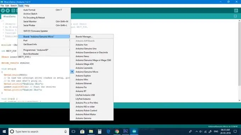Viewport: 241px width, 135px height.
Task: Open Microsoft Edge from the taskbar
Action: coord(108,131)
